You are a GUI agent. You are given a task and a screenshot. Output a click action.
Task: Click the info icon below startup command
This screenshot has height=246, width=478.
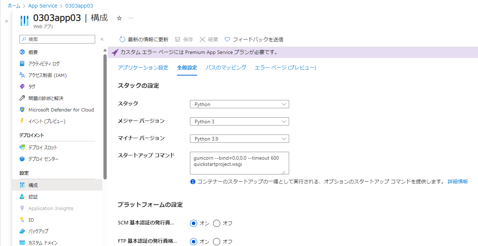click(193, 182)
